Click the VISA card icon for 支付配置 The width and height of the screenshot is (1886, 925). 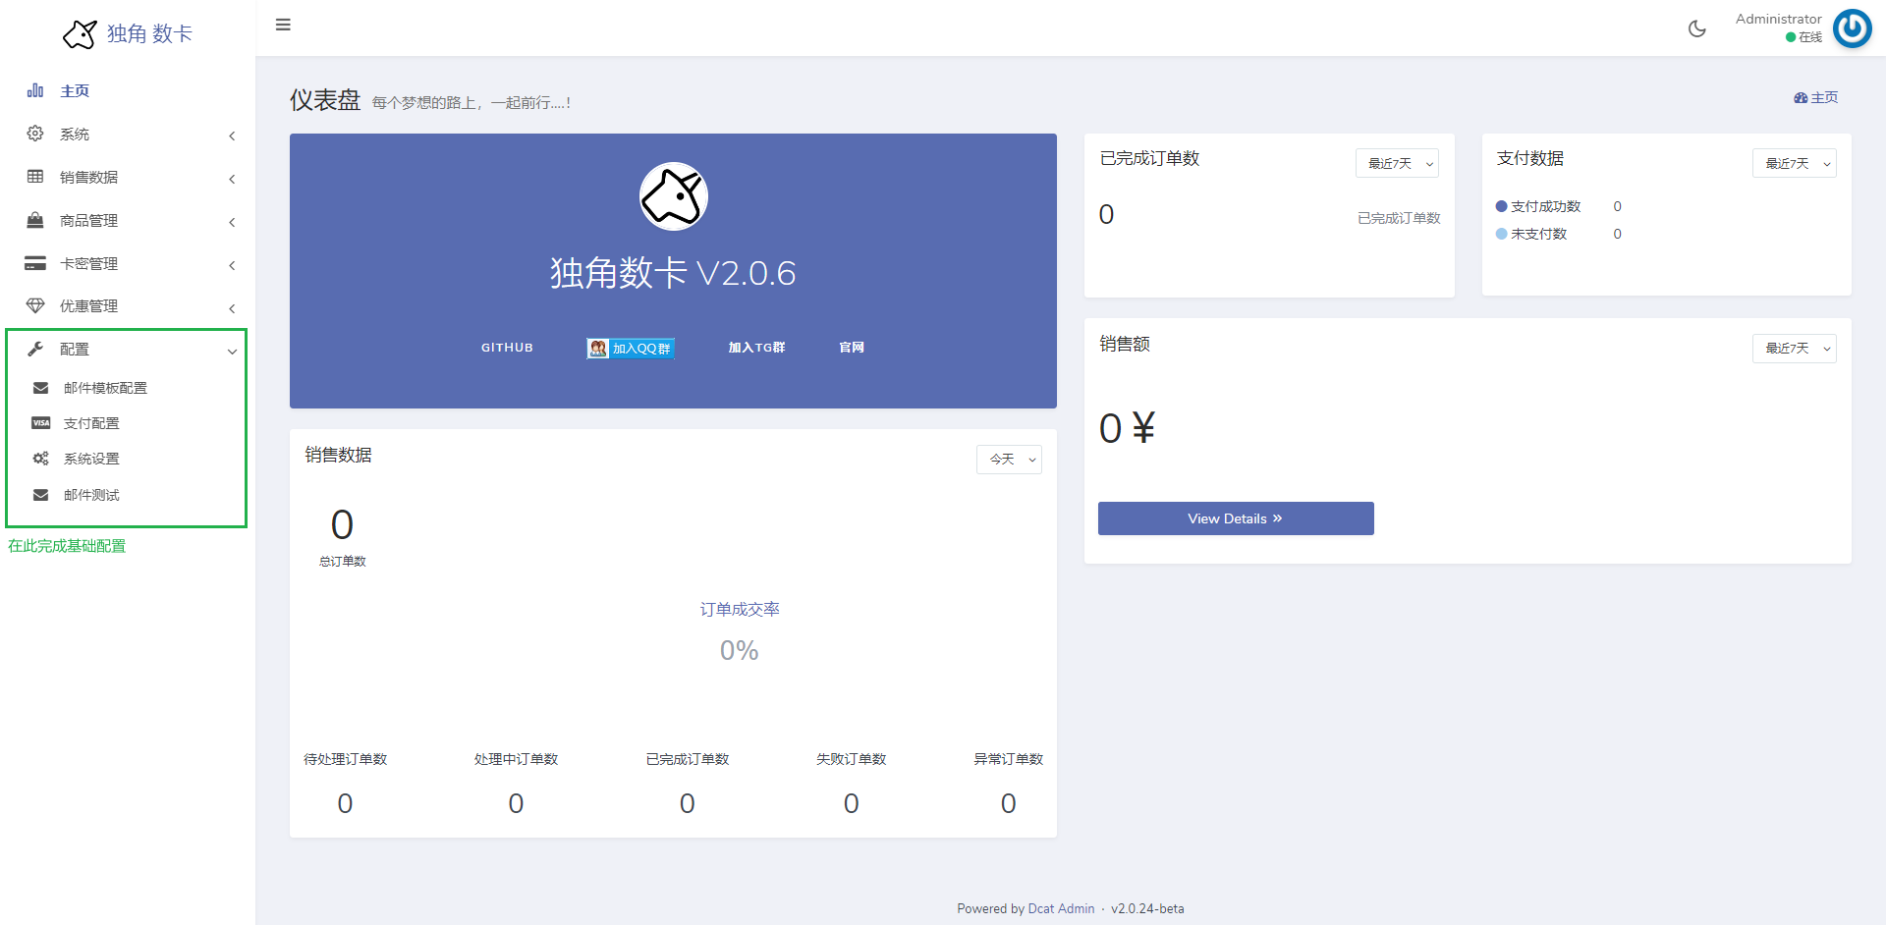pos(40,423)
